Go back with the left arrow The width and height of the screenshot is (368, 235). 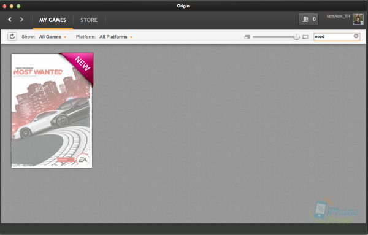tap(10, 20)
